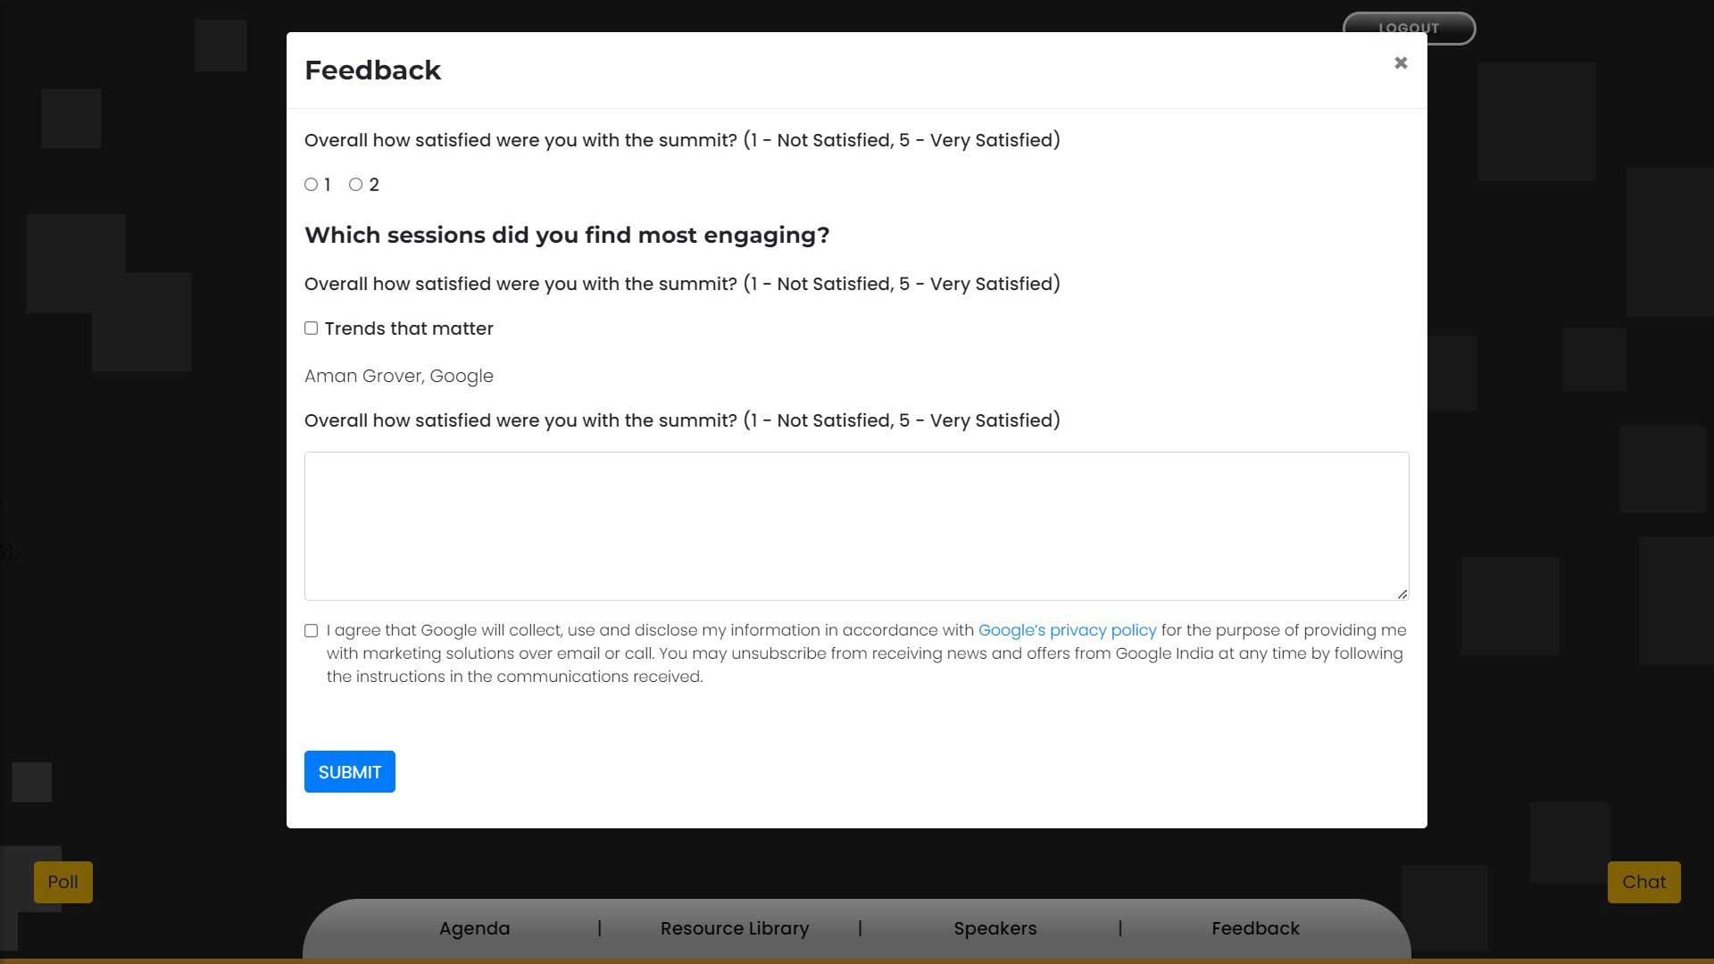Tick the Google privacy agreement checkbox

coord(311,631)
